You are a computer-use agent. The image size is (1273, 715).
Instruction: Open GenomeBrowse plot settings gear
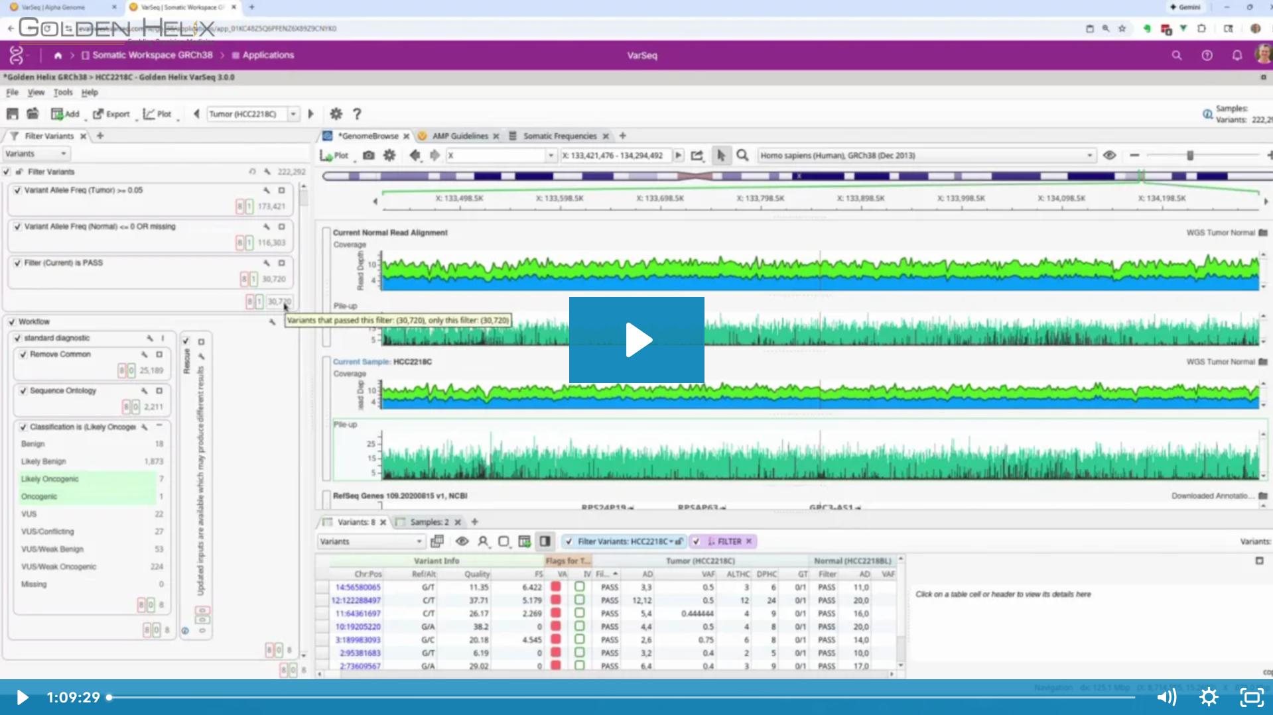click(x=389, y=155)
